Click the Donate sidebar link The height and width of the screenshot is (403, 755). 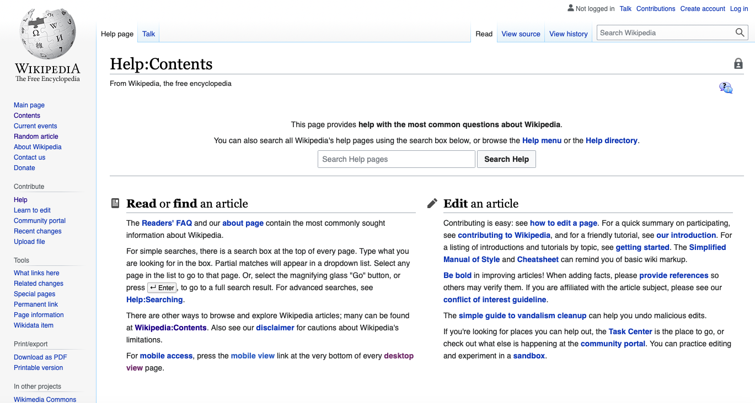(x=24, y=168)
